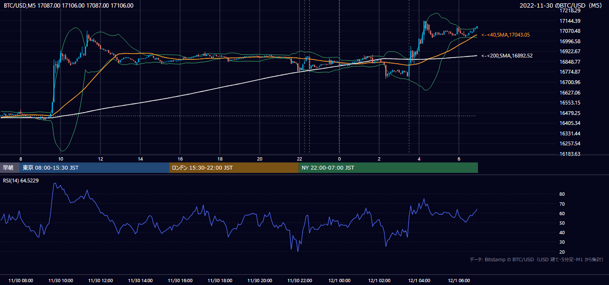The width and height of the screenshot is (609, 285).
Task: Click RSI axis level 70
Action: pyautogui.click(x=562, y=204)
